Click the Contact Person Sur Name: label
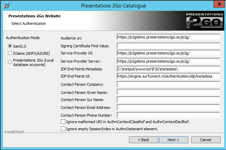The image size is (226, 150). pyautogui.click(x=82, y=100)
